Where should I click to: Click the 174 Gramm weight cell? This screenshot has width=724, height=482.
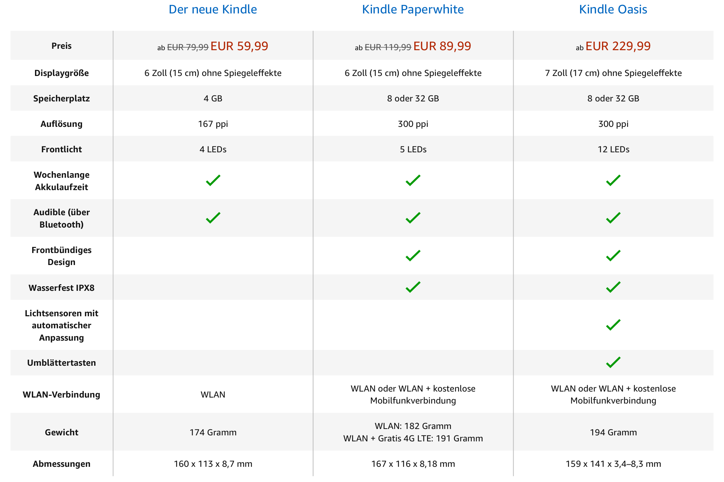coord(213,432)
